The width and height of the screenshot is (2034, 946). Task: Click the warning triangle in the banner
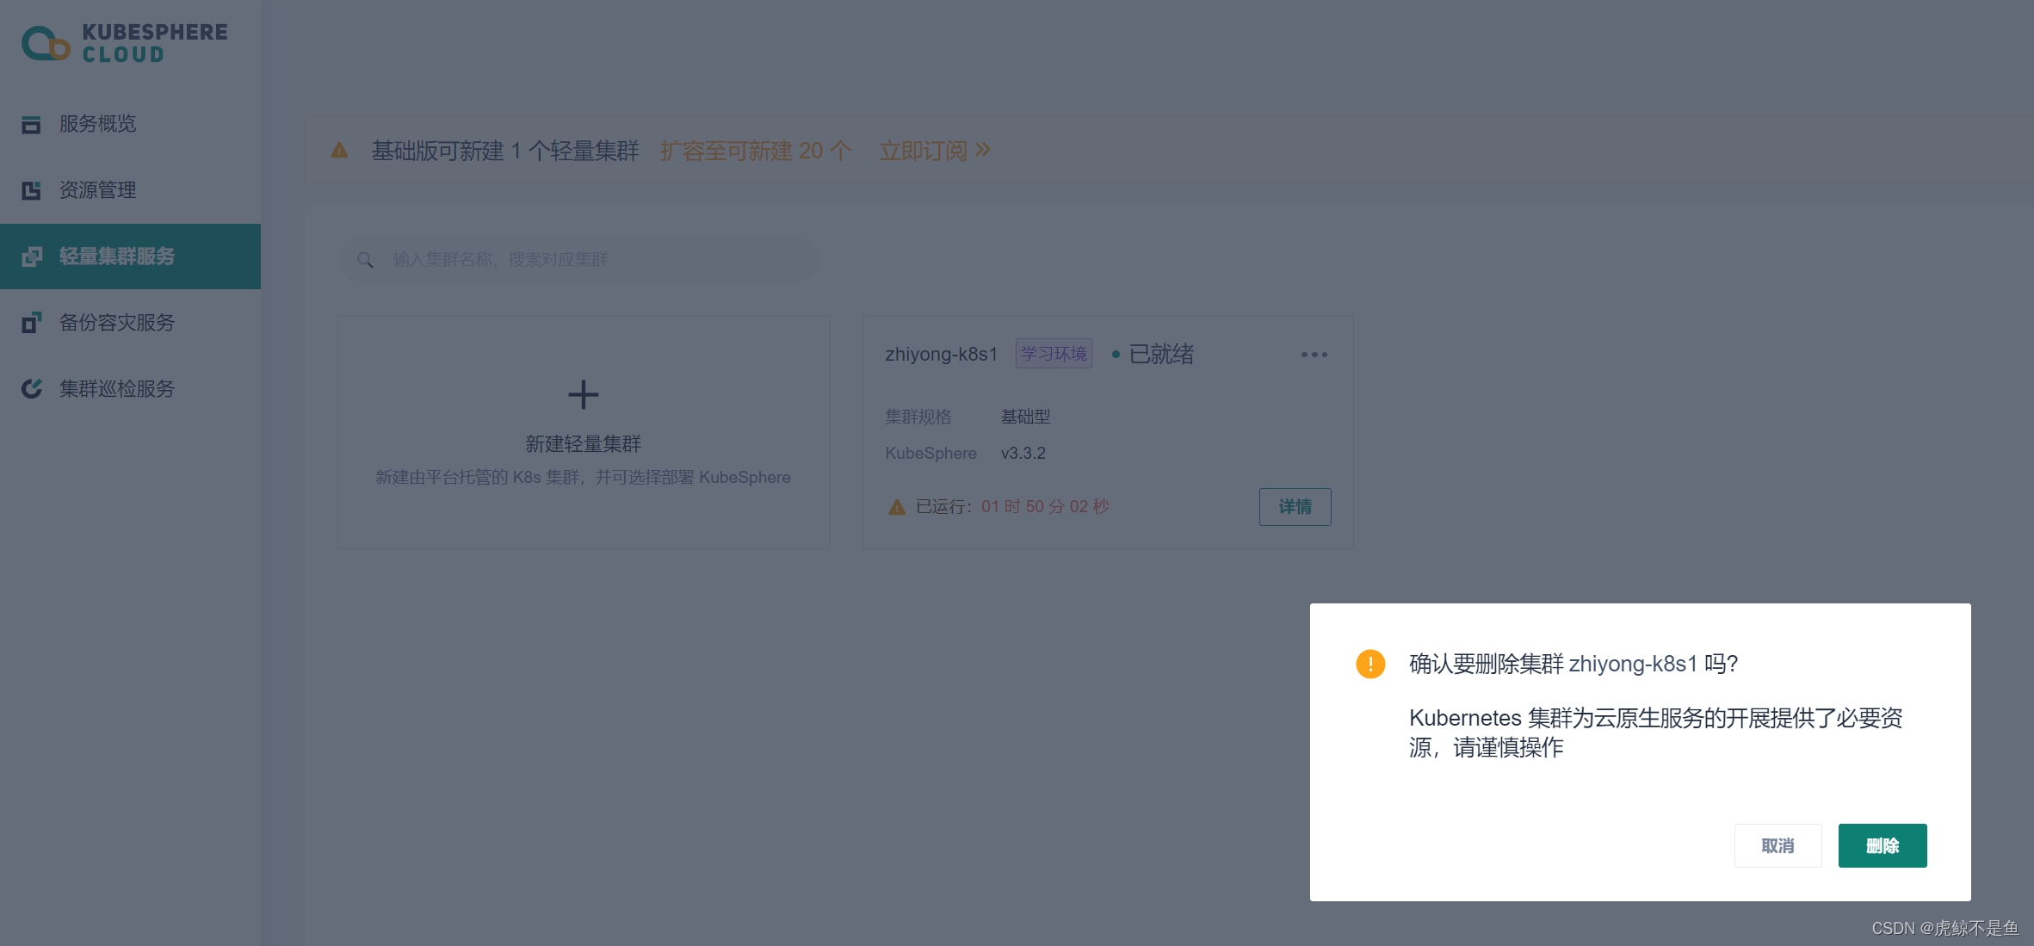click(x=340, y=151)
